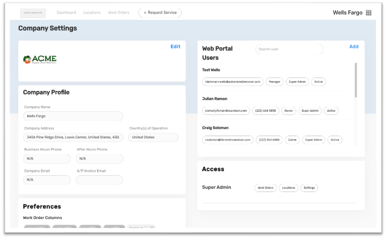Click the Super Admin chip for Craig Soloman
The width and height of the screenshot is (386, 238).
coord(314,140)
